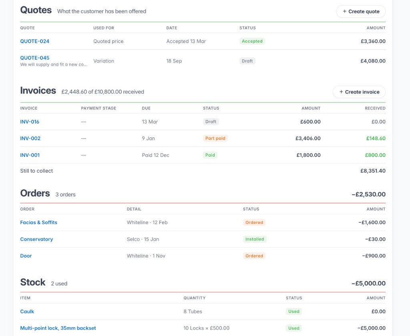Click the Still to collect label

pos(36,171)
